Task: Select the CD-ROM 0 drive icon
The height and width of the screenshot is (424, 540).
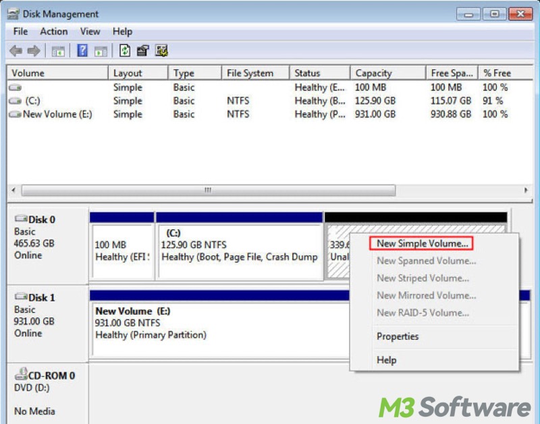Action: coord(21,373)
